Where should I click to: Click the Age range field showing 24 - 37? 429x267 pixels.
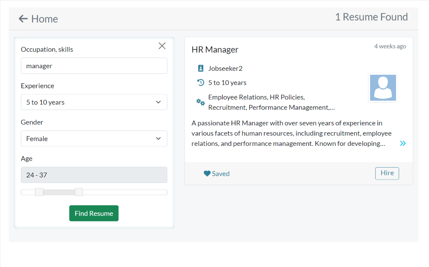94,175
